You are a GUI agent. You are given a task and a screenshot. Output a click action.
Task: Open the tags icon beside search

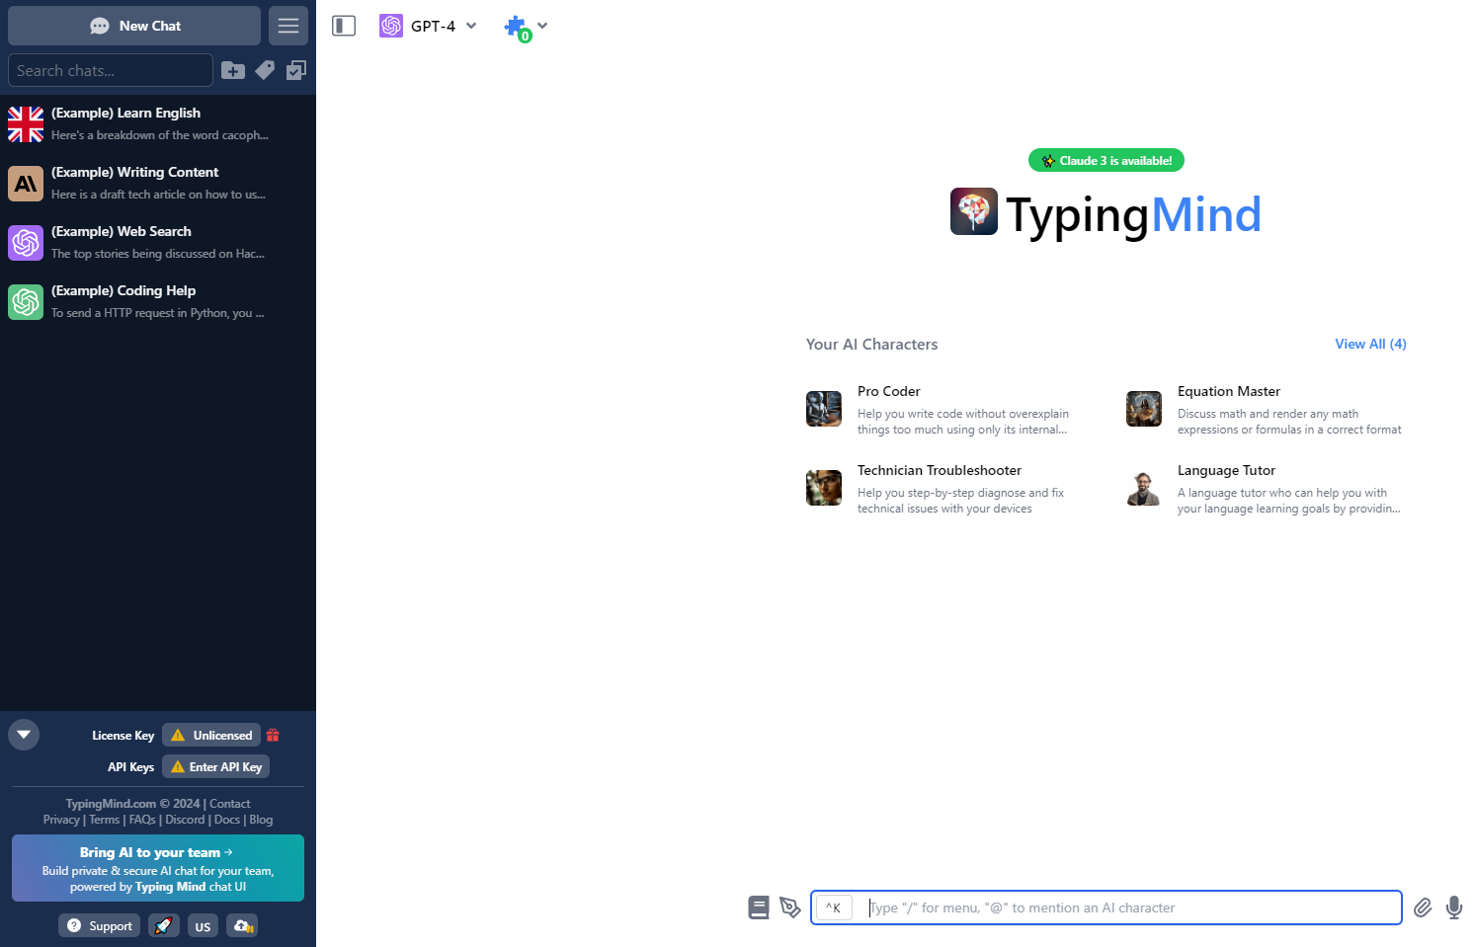pyautogui.click(x=265, y=70)
